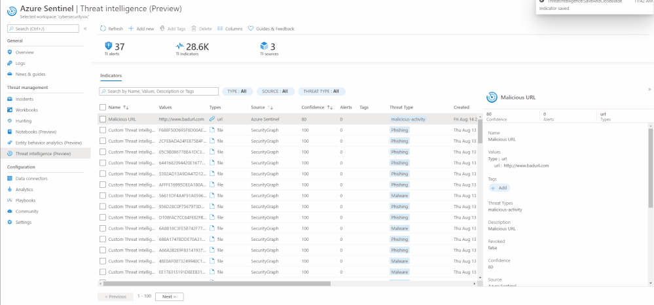
Task: Open Logs in the sidebar
Action: 20,63
